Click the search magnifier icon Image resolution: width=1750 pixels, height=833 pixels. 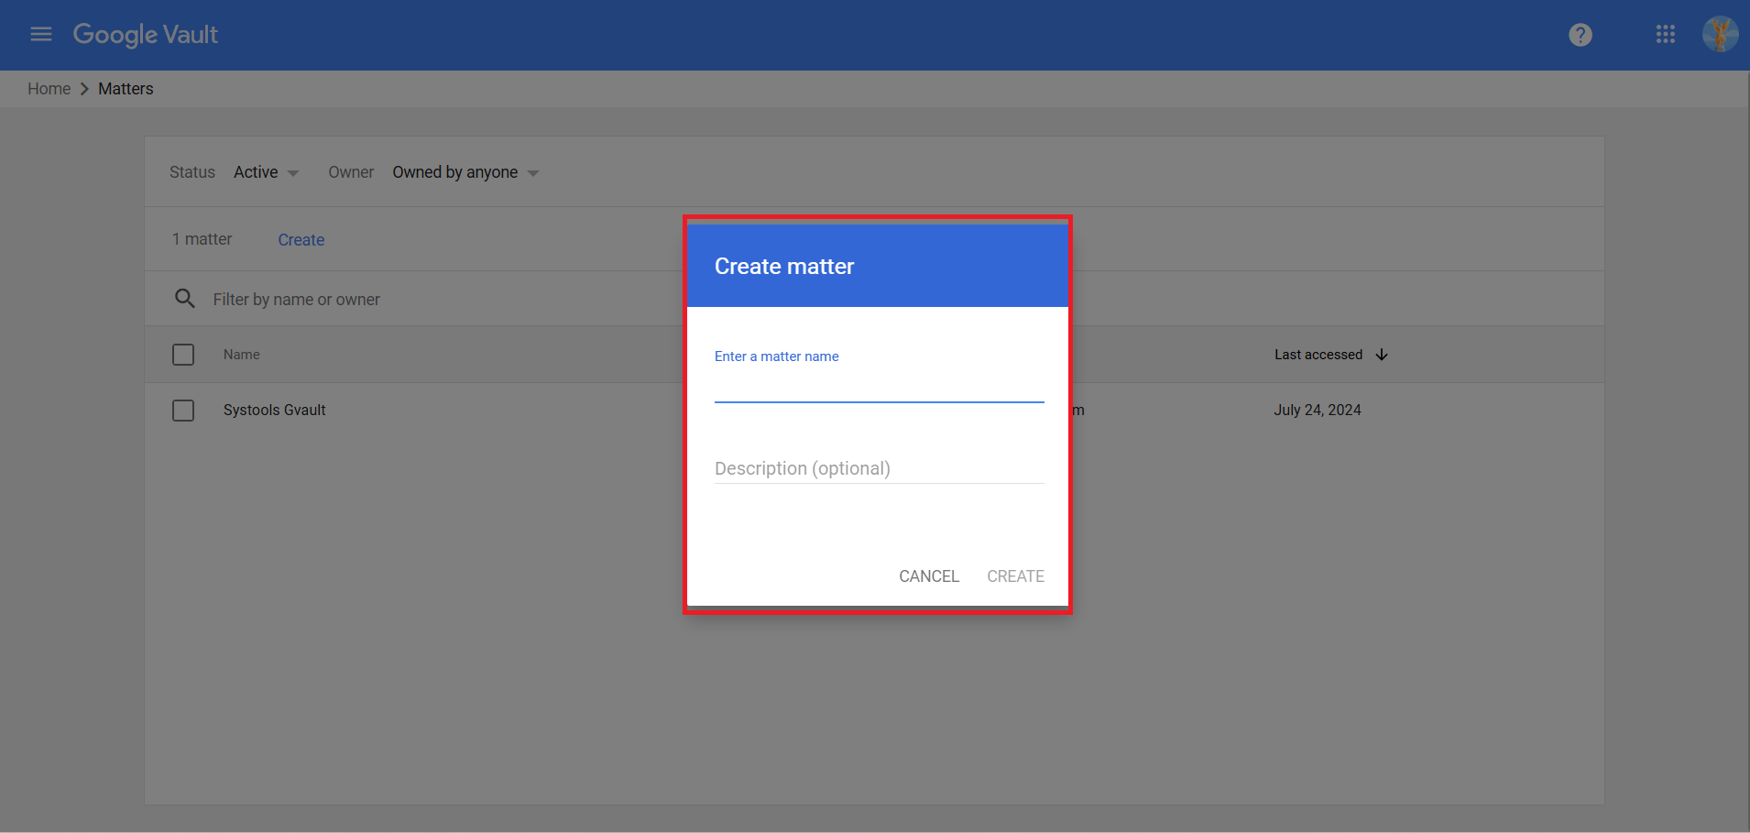(x=185, y=299)
